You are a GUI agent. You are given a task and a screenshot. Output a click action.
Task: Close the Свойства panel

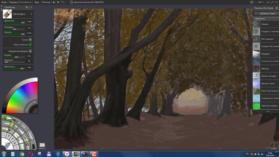(31, 7)
